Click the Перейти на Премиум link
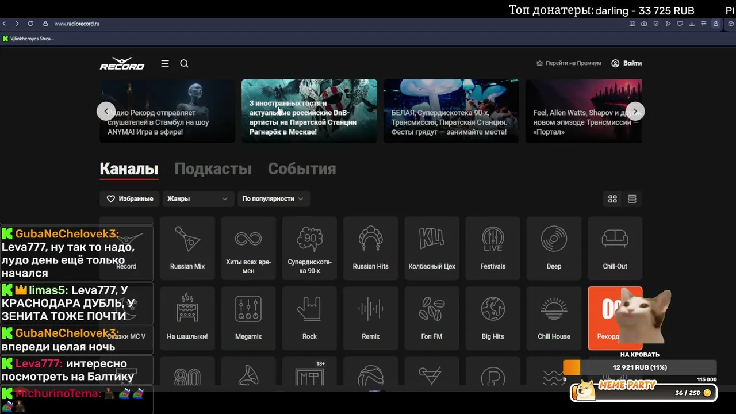736x414 pixels. tap(569, 63)
